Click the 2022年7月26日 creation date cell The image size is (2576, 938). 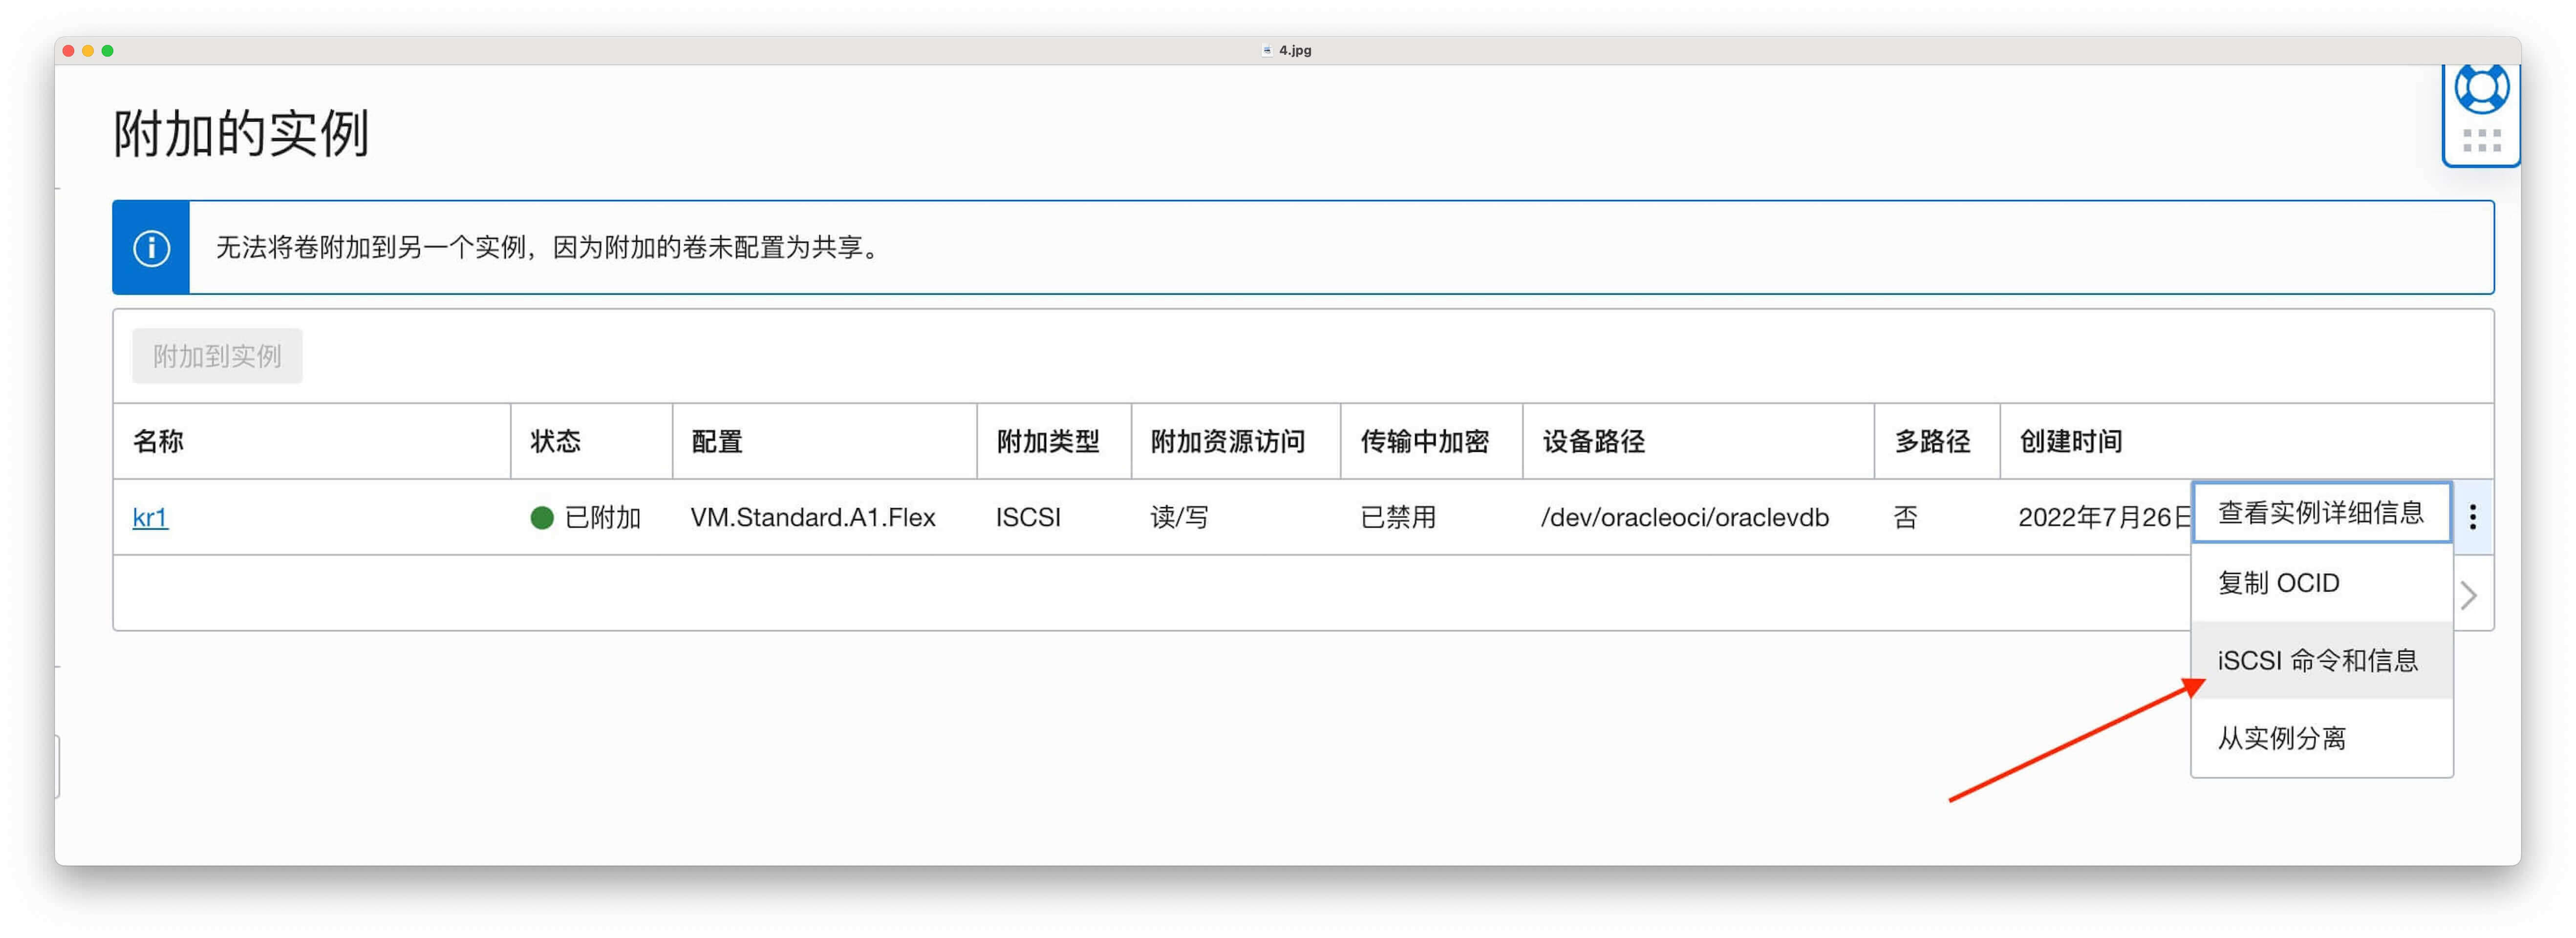click(x=2104, y=518)
